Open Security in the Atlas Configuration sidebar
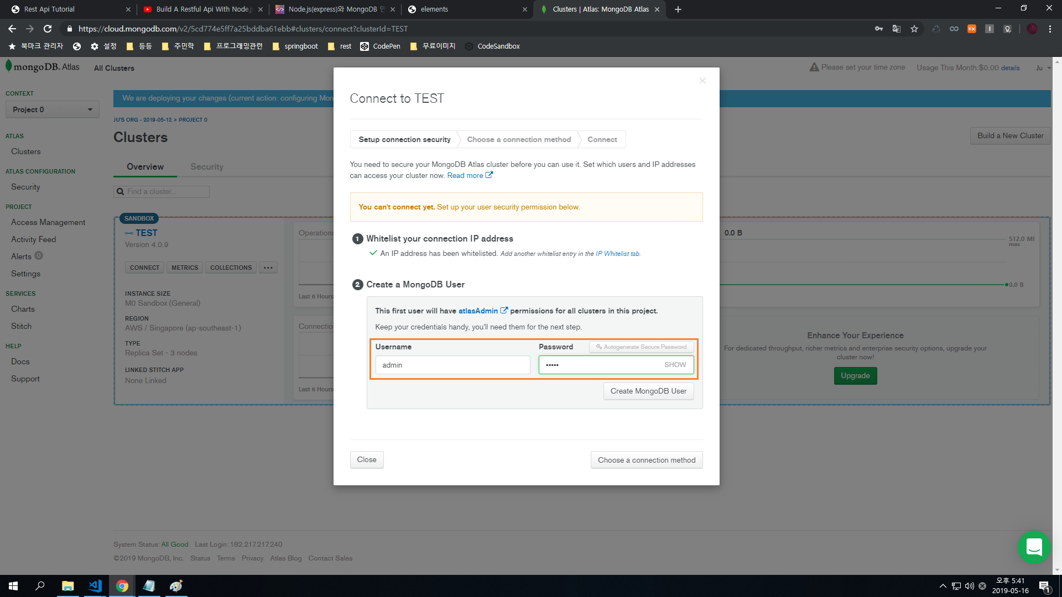This screenshot has height=597, width=1062. click(x=25, y=187)
